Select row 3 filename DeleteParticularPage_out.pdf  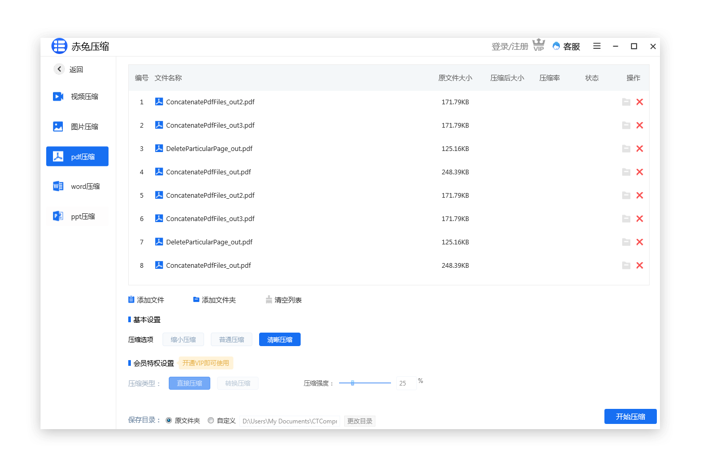[x=209, y=148]
